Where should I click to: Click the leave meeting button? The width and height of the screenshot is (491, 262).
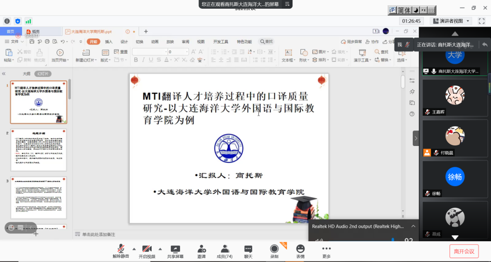[x=464, y=251]
